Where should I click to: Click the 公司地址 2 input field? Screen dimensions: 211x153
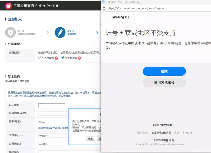click(53, 144)
